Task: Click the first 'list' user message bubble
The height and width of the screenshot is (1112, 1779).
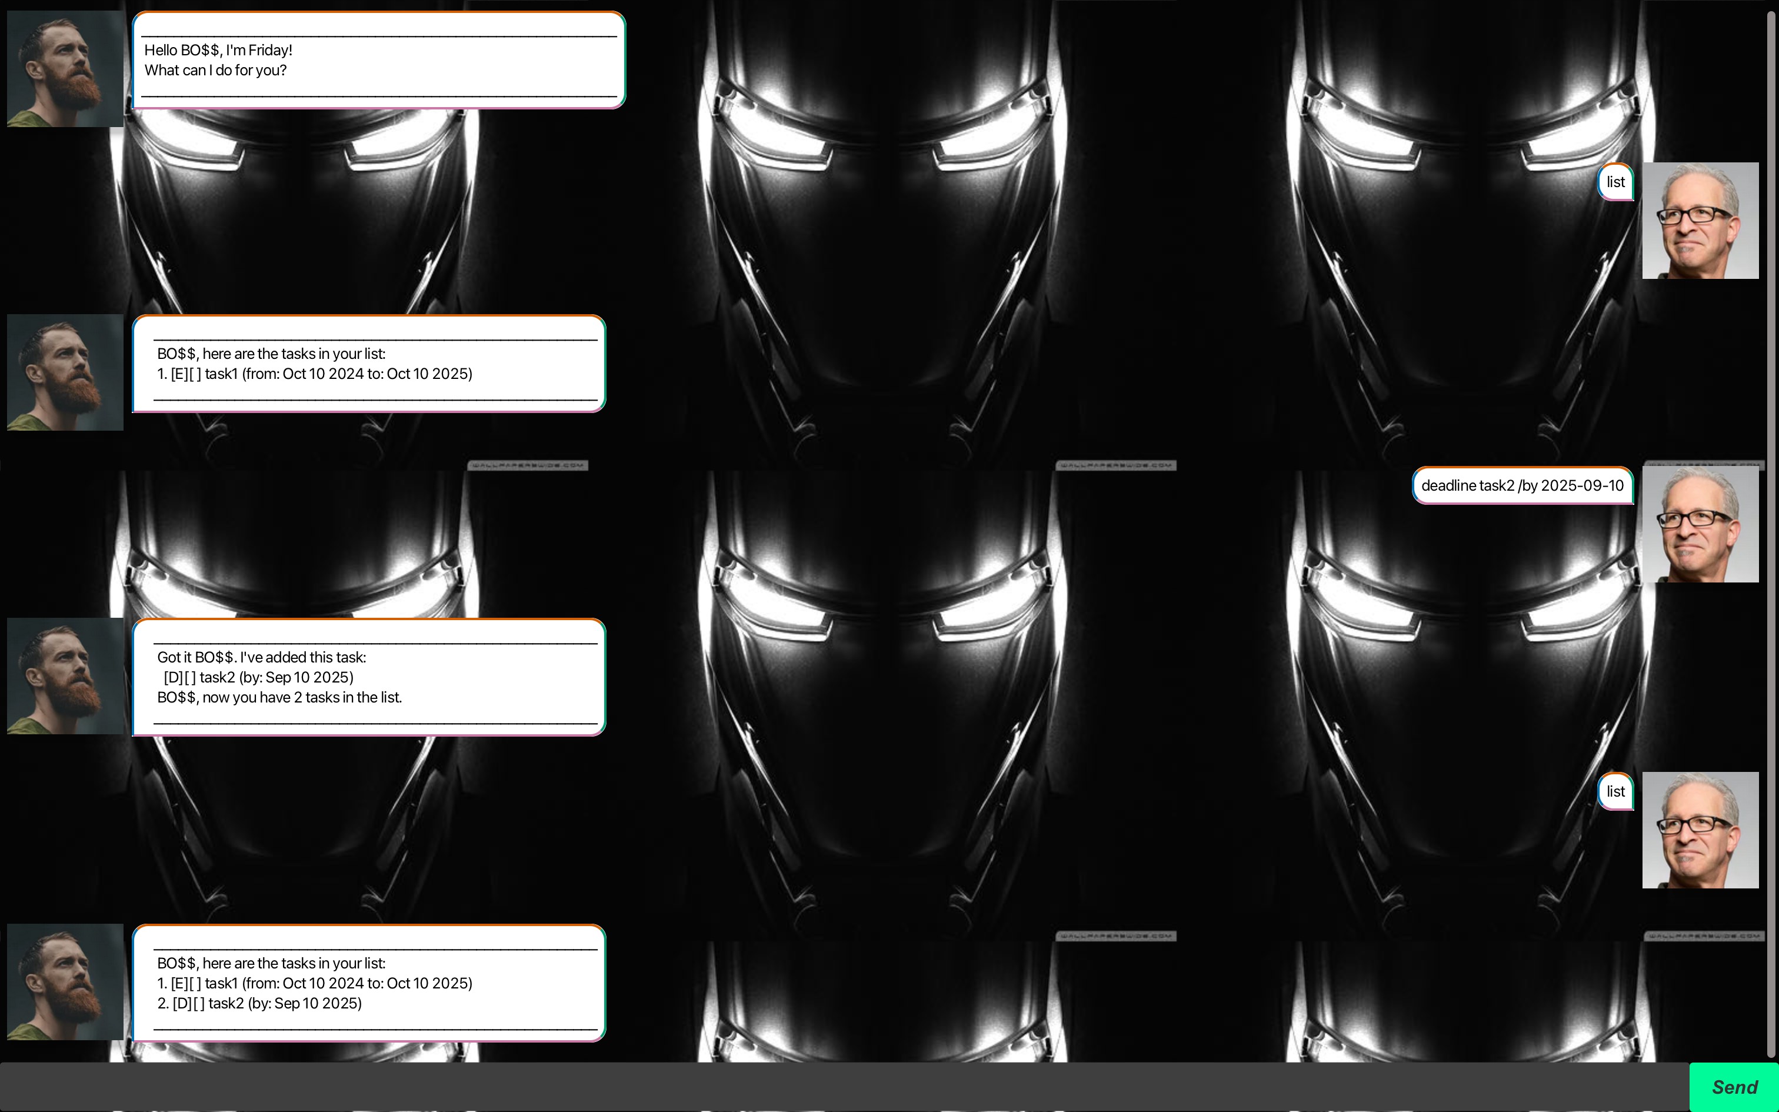Action: coord(1615,182)
